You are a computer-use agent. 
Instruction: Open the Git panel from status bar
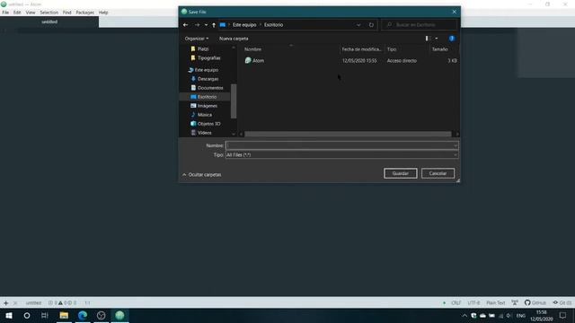tap(562, 303)
